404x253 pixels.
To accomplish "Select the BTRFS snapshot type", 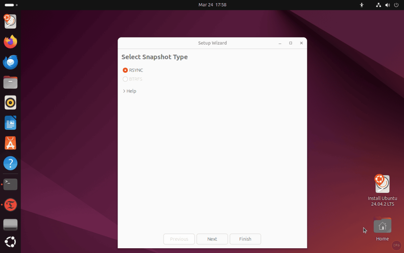I will coord(125,79).
